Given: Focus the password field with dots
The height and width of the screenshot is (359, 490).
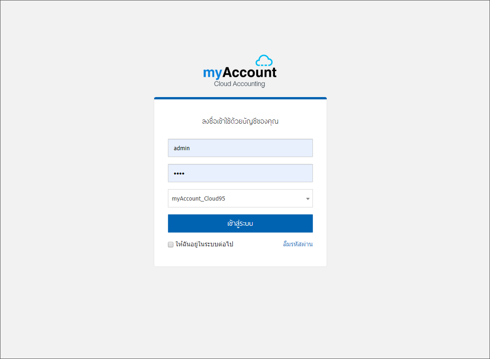Looking at the screenshot, I should point(240,173).
